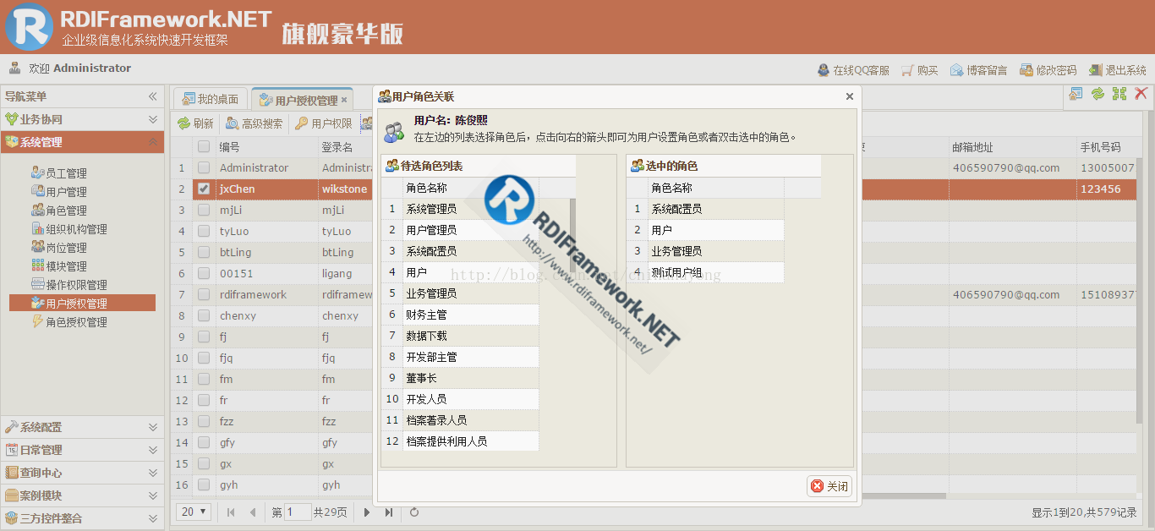Click the home page icon in tab tools
The width and height of the screenshot is (1155, 531).
pos(1076,94)
